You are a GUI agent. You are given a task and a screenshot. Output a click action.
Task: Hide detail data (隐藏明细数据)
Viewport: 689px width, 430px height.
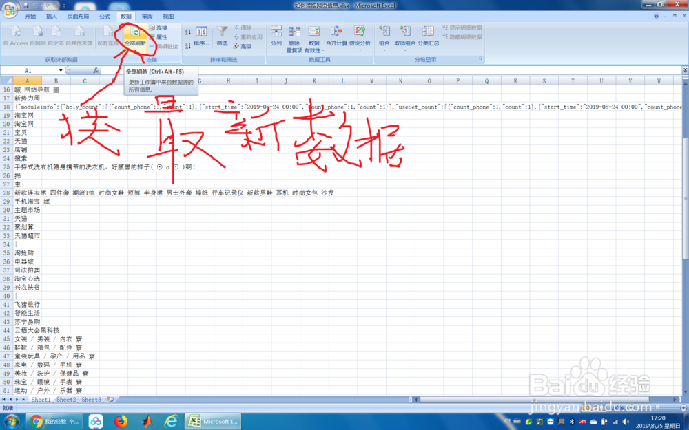click(x=462, y=37)
